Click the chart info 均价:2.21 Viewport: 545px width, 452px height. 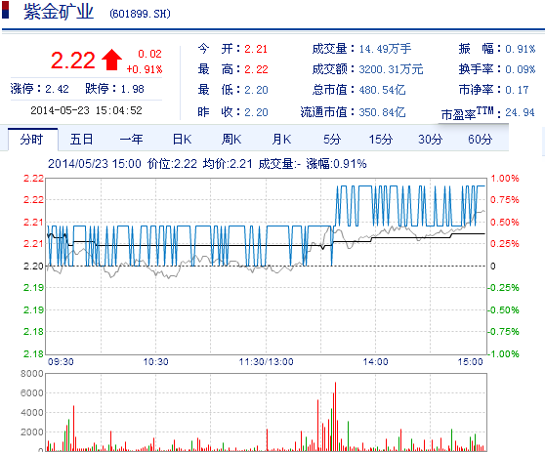click(x=228, y=164)
